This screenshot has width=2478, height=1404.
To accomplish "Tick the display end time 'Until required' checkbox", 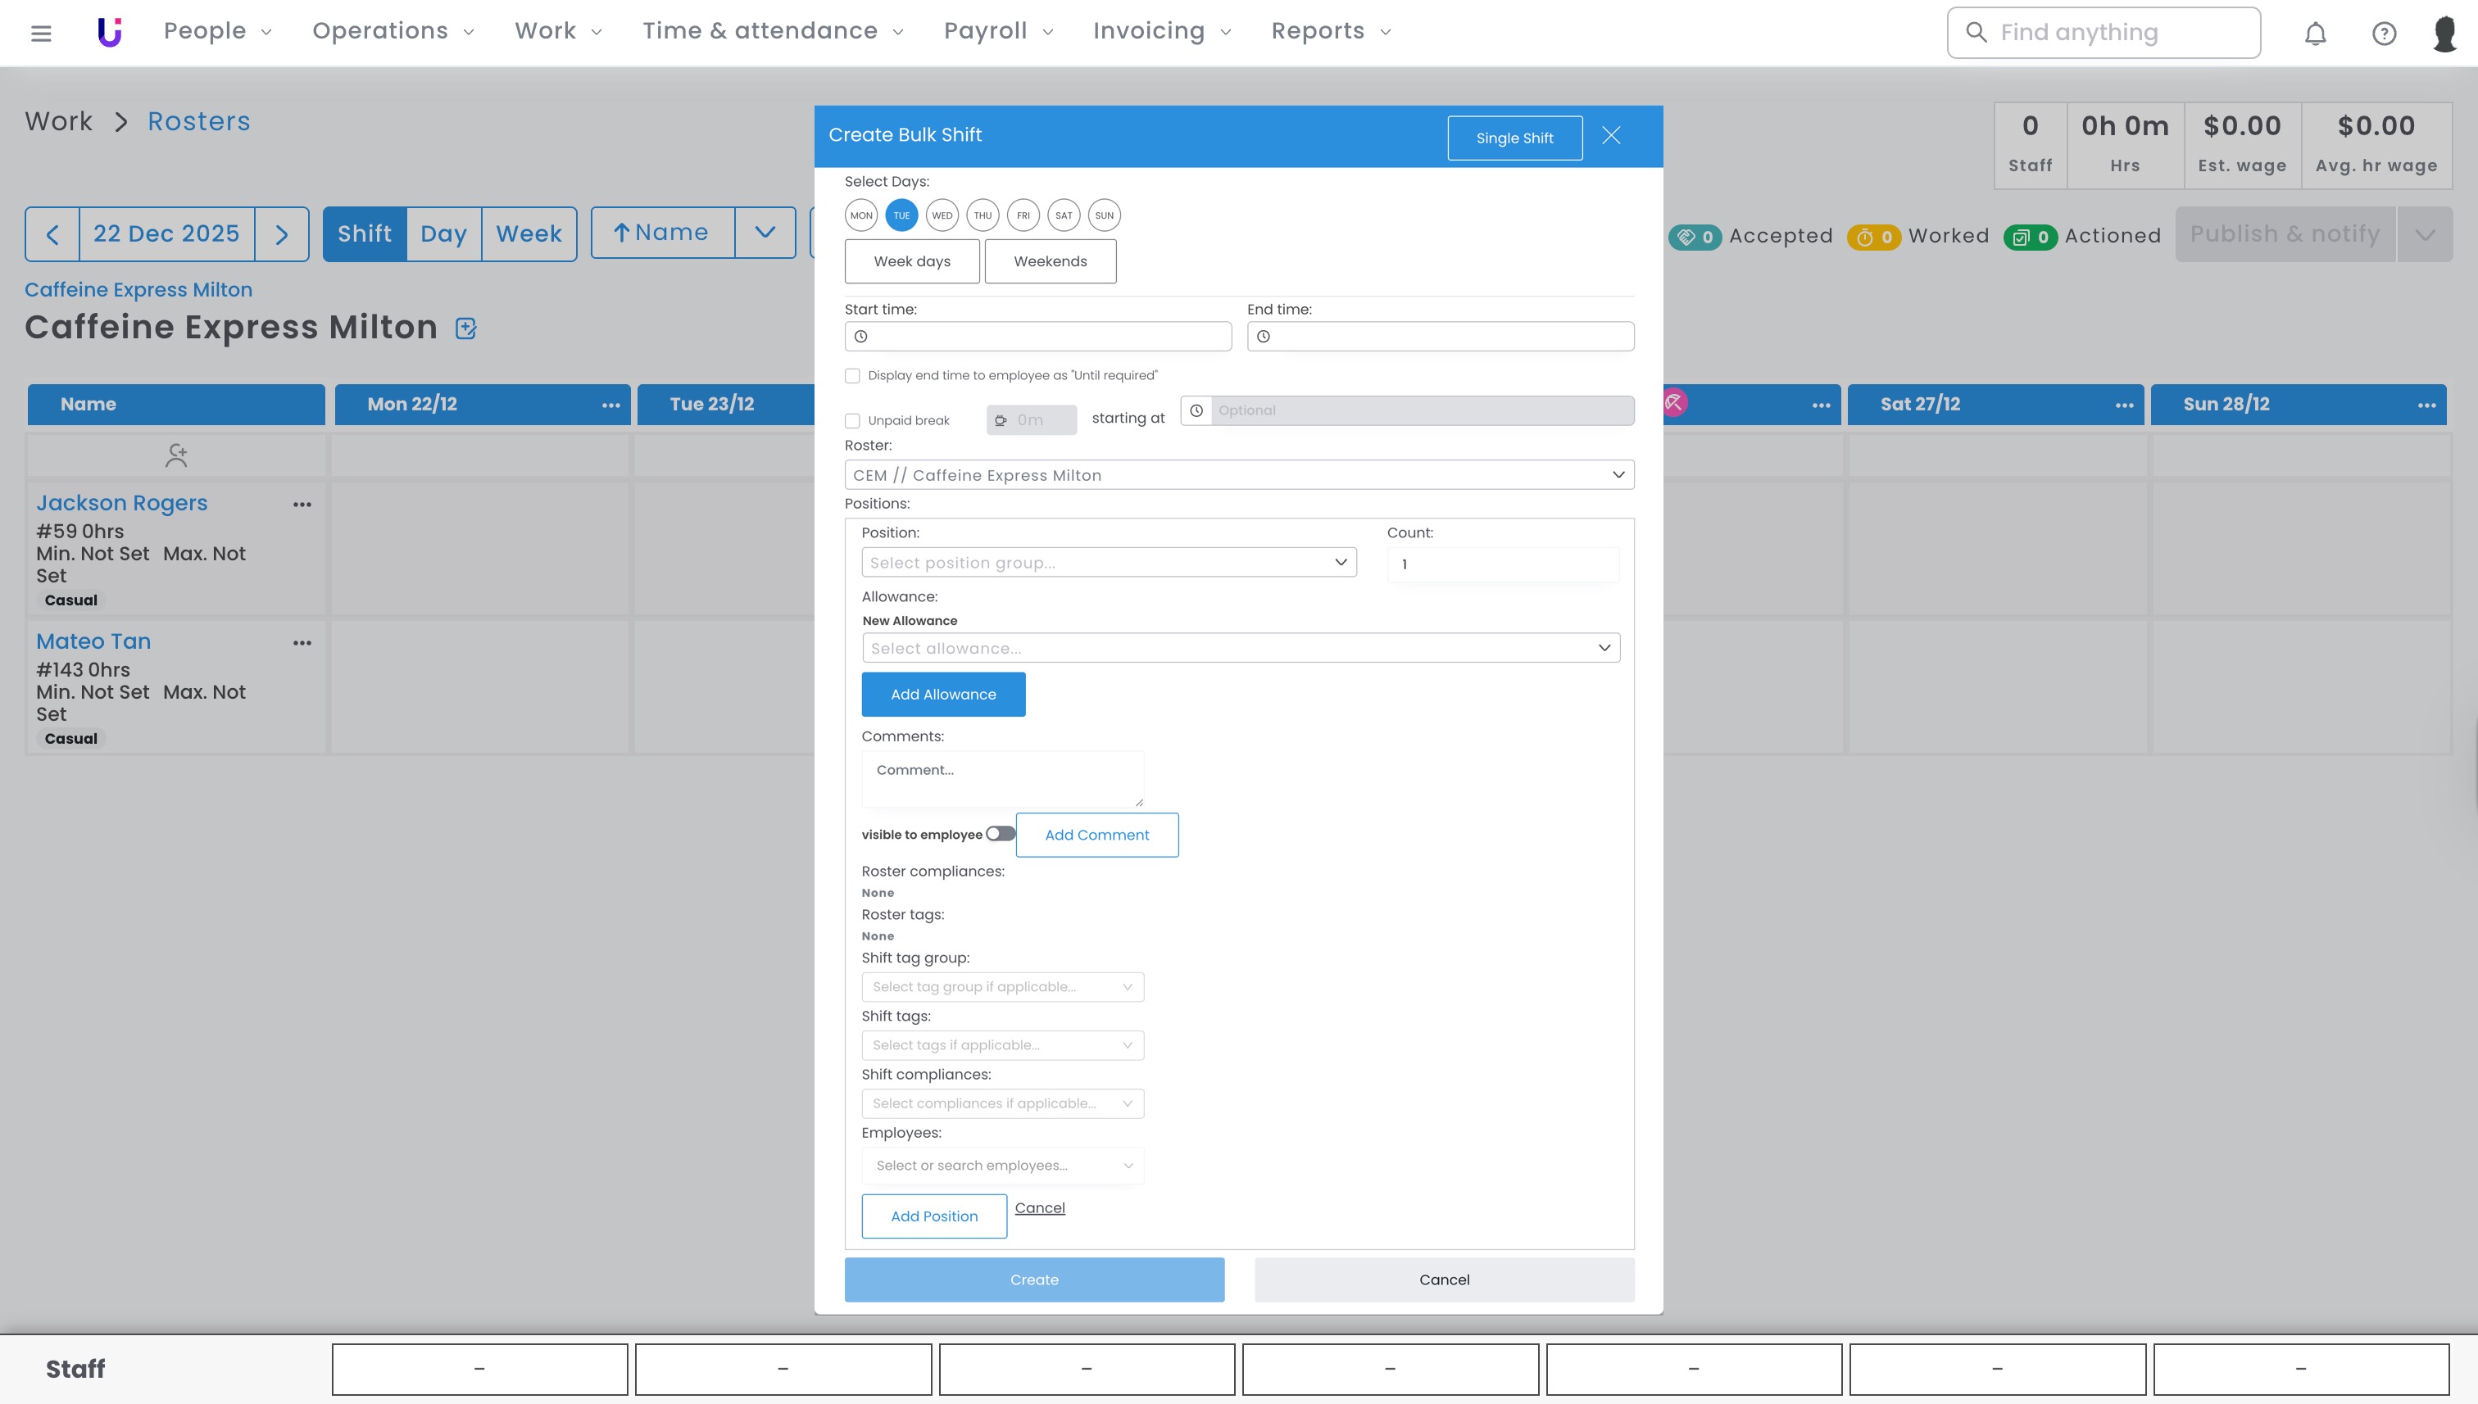I will 853,376.
